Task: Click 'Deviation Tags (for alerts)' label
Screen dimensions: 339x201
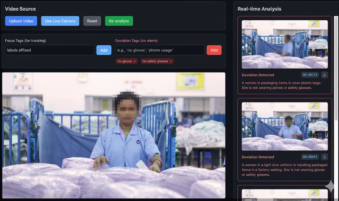Action: coord(136,40)
